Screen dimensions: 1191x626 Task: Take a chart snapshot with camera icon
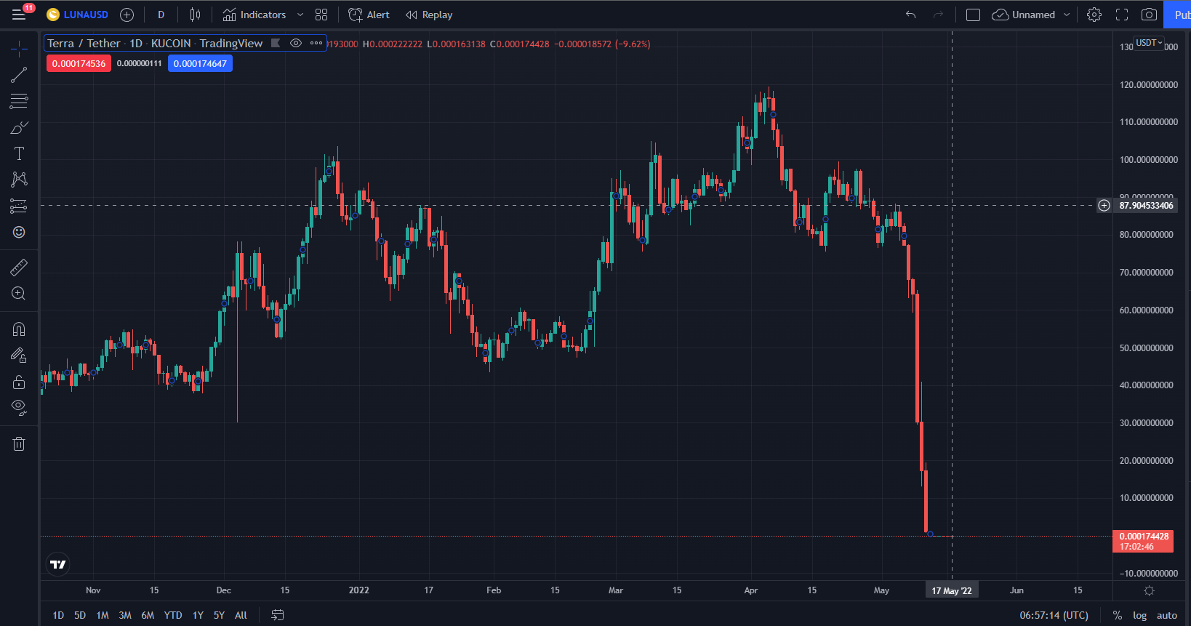point(1149,15)
